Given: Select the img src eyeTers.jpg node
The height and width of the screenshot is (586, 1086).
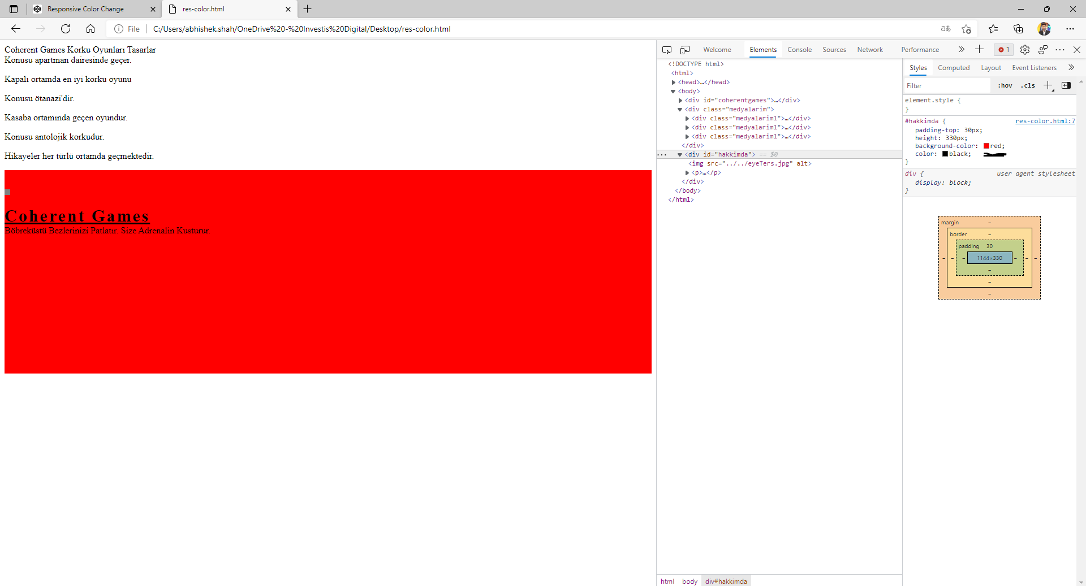Looking at the screenshot, I should (749, 164).
